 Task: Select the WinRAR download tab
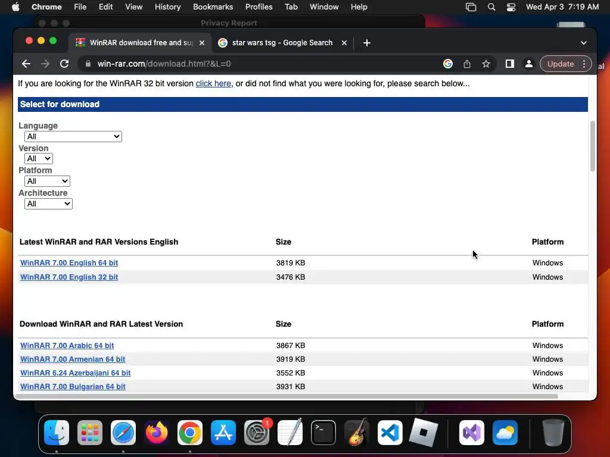point(141,43)
